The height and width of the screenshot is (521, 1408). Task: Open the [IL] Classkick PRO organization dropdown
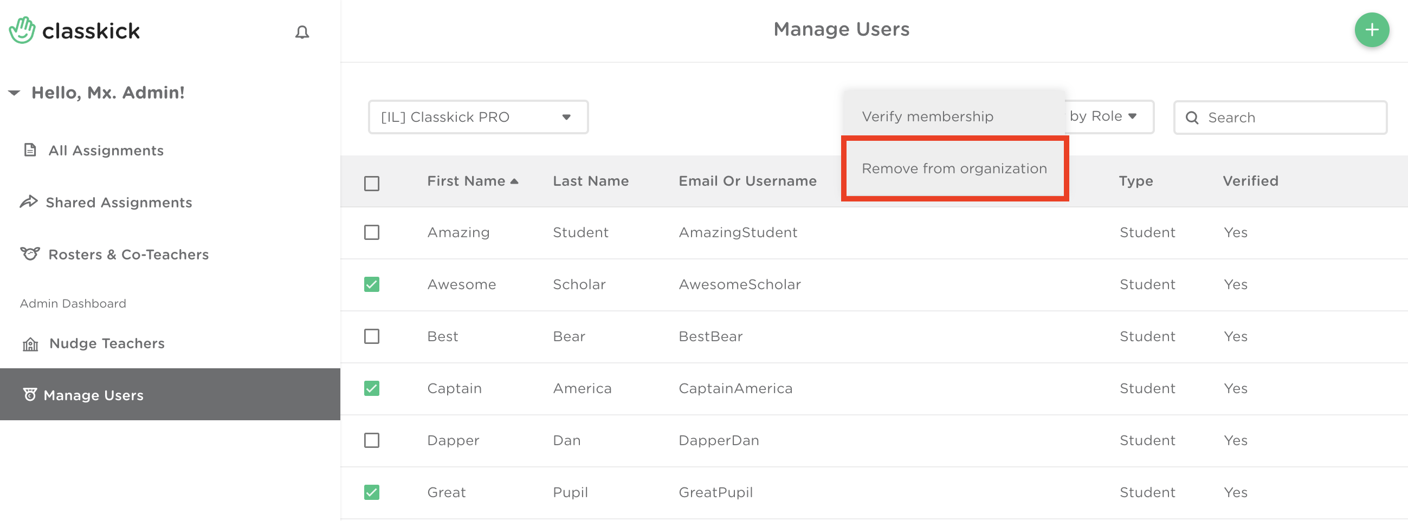point(477,117)
